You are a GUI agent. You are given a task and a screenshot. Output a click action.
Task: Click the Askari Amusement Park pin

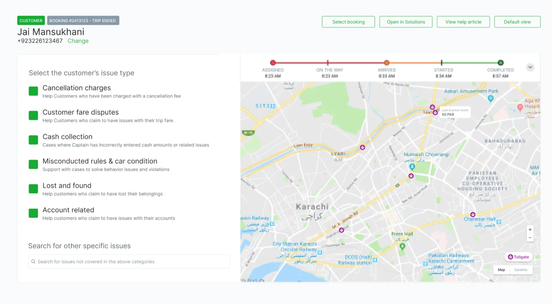point(491,99)
